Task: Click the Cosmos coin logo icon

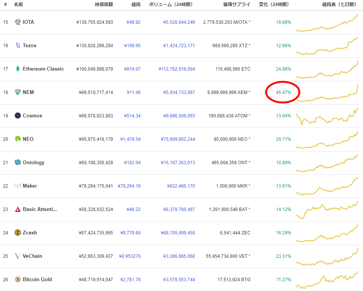Action: 18,115
